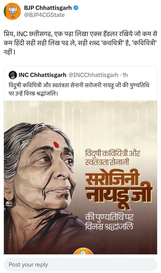The height and width of the screenshot is (273, 161).
Task: Click the blue verified badge
Action: (76, 8)
